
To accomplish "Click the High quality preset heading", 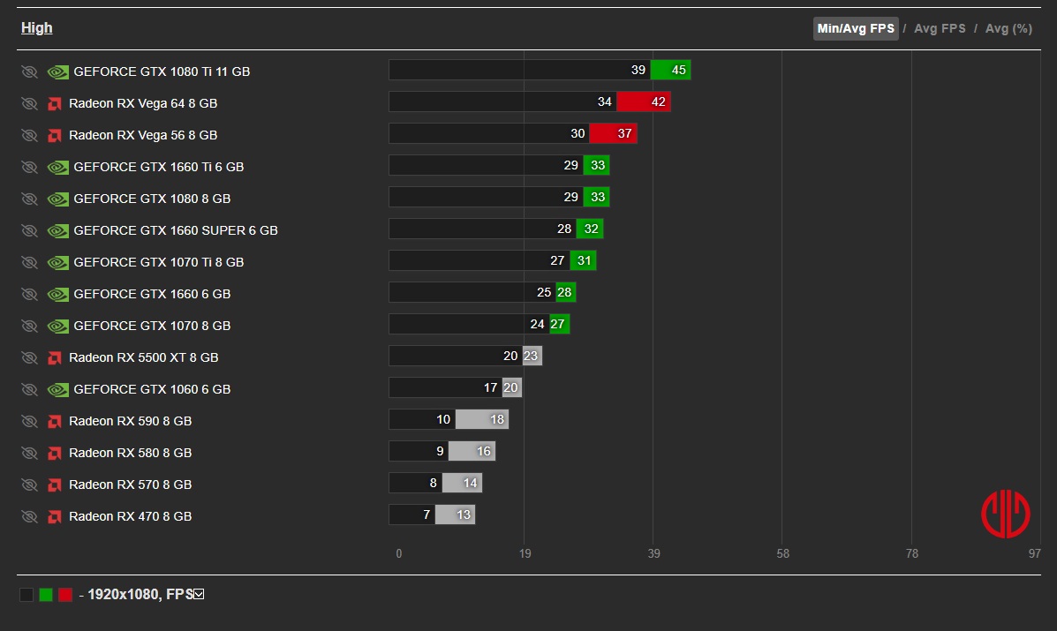I will click(x=36, y=27).
